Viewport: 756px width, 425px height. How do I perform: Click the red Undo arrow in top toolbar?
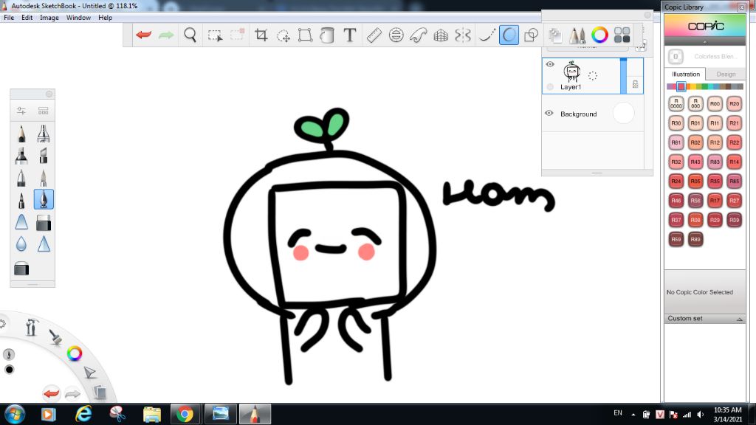144,35
